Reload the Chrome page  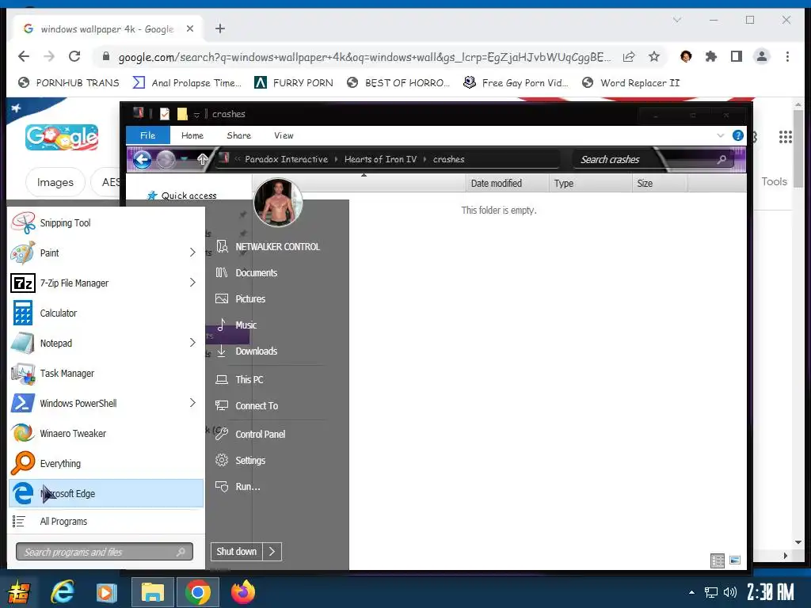(74, 56)
